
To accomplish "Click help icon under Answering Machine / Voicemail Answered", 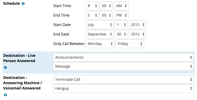I will coord(5,95).
